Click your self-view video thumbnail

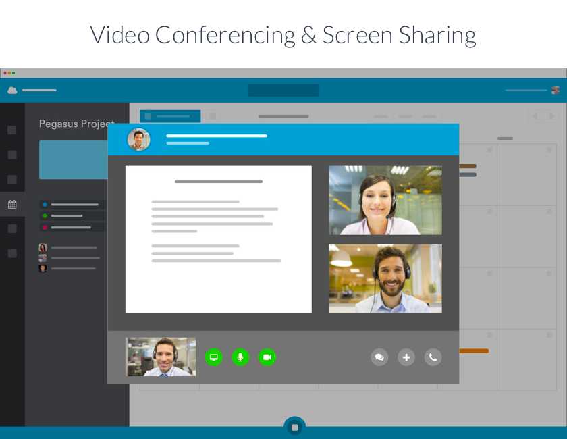(161, 357)
